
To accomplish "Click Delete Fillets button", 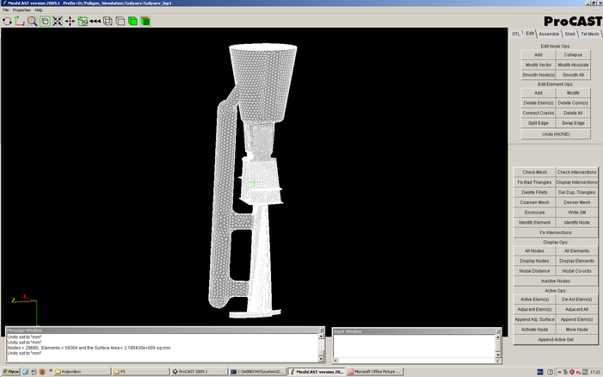I will [x=534, y=192].
